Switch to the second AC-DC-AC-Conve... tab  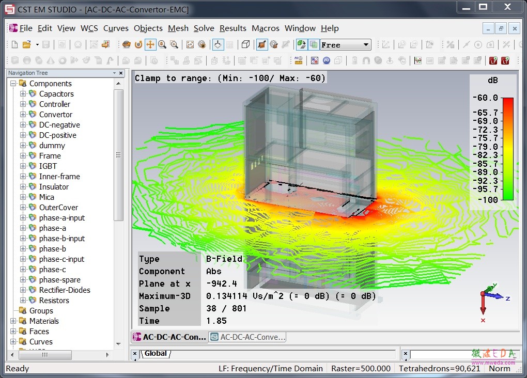247,337
